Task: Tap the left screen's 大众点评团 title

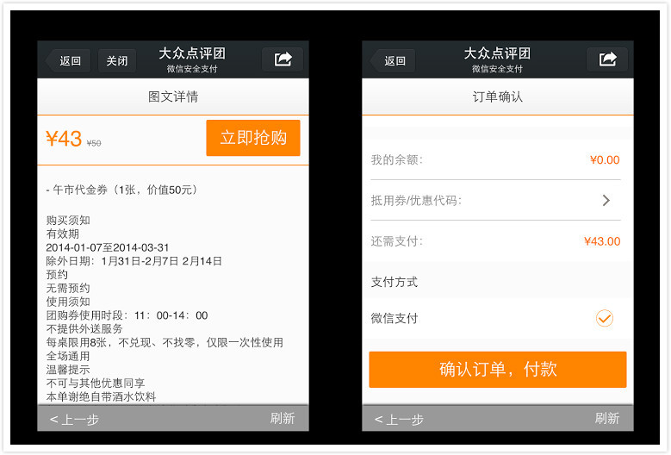Action: point(192,53)
